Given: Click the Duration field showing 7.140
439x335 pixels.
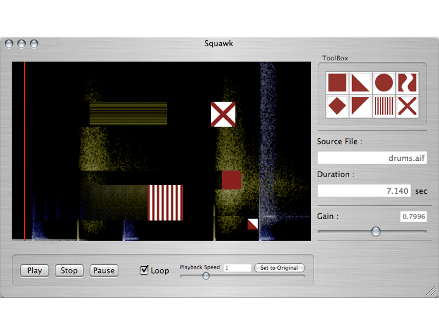Looking at the screenshot, I should pos(364,191).
